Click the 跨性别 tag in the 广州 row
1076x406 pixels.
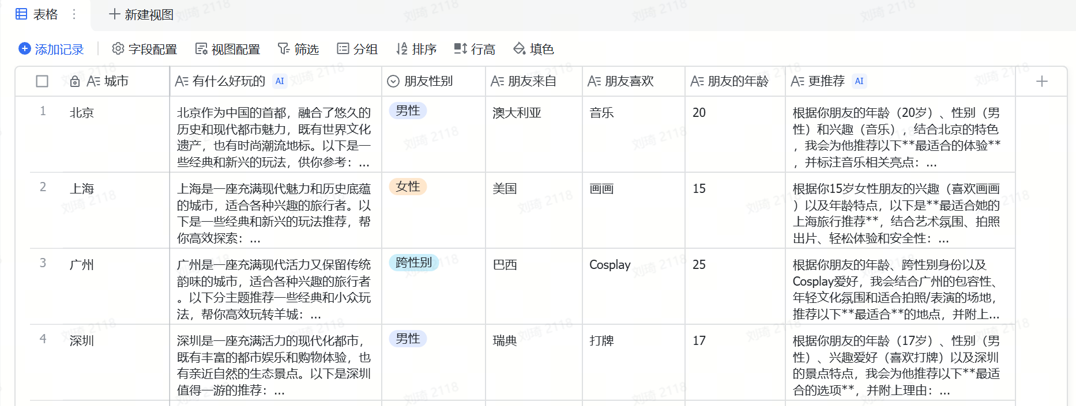tap(413, 263)
